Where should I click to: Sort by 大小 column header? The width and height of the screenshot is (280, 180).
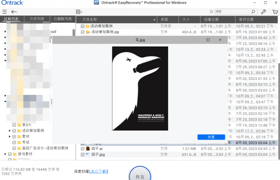[x=189, y=19]
